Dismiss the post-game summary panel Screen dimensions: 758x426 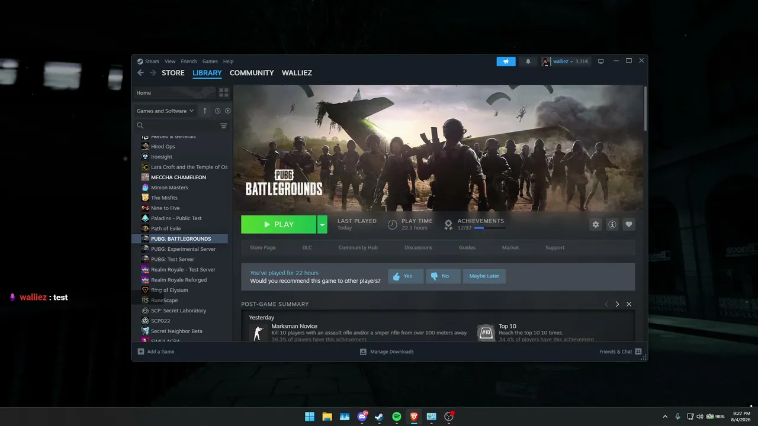629,304
